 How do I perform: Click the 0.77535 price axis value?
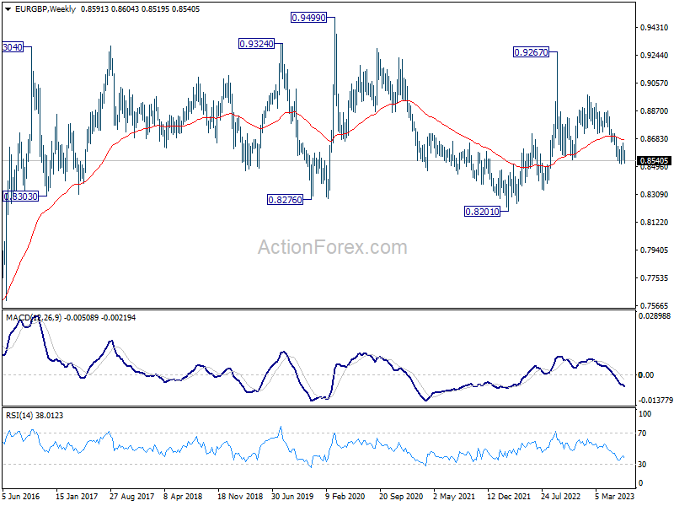[x=655, y=278]
